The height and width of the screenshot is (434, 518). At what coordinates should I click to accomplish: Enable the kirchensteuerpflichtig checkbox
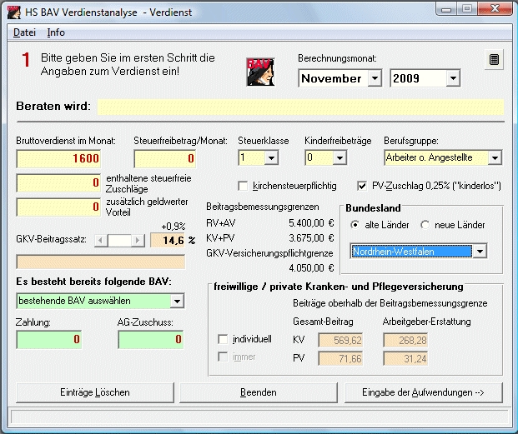point(244,186)
